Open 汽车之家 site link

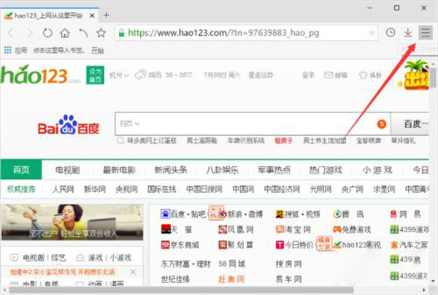[x=410, y=245]
